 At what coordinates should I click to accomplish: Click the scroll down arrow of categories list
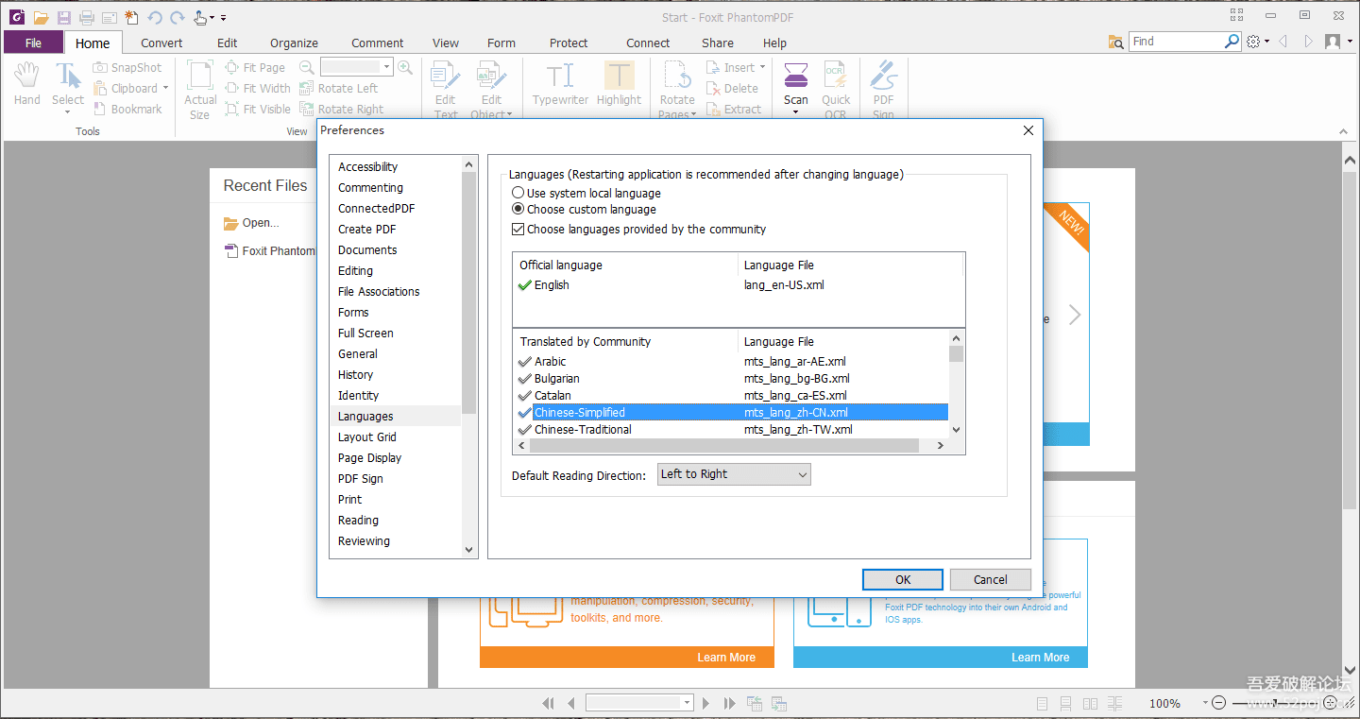coord(469,549)
